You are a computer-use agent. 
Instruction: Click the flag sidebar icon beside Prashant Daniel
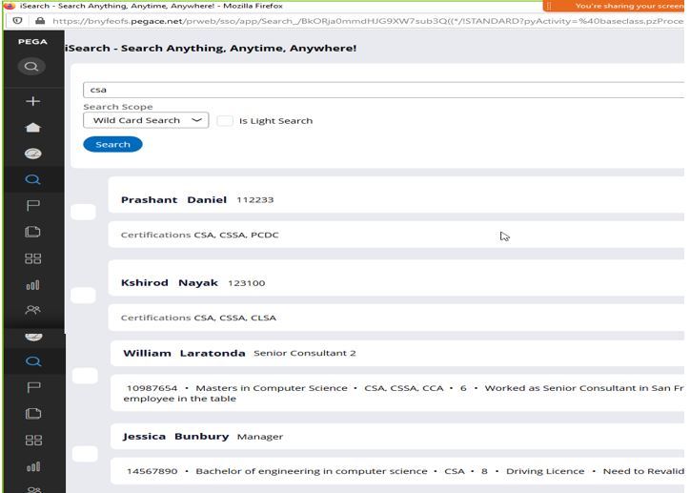33,206
